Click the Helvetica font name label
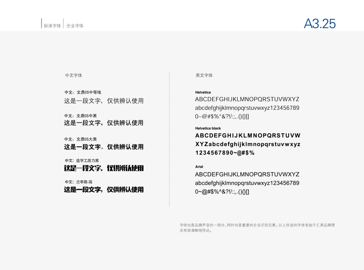364x270 pixels. 203,92
